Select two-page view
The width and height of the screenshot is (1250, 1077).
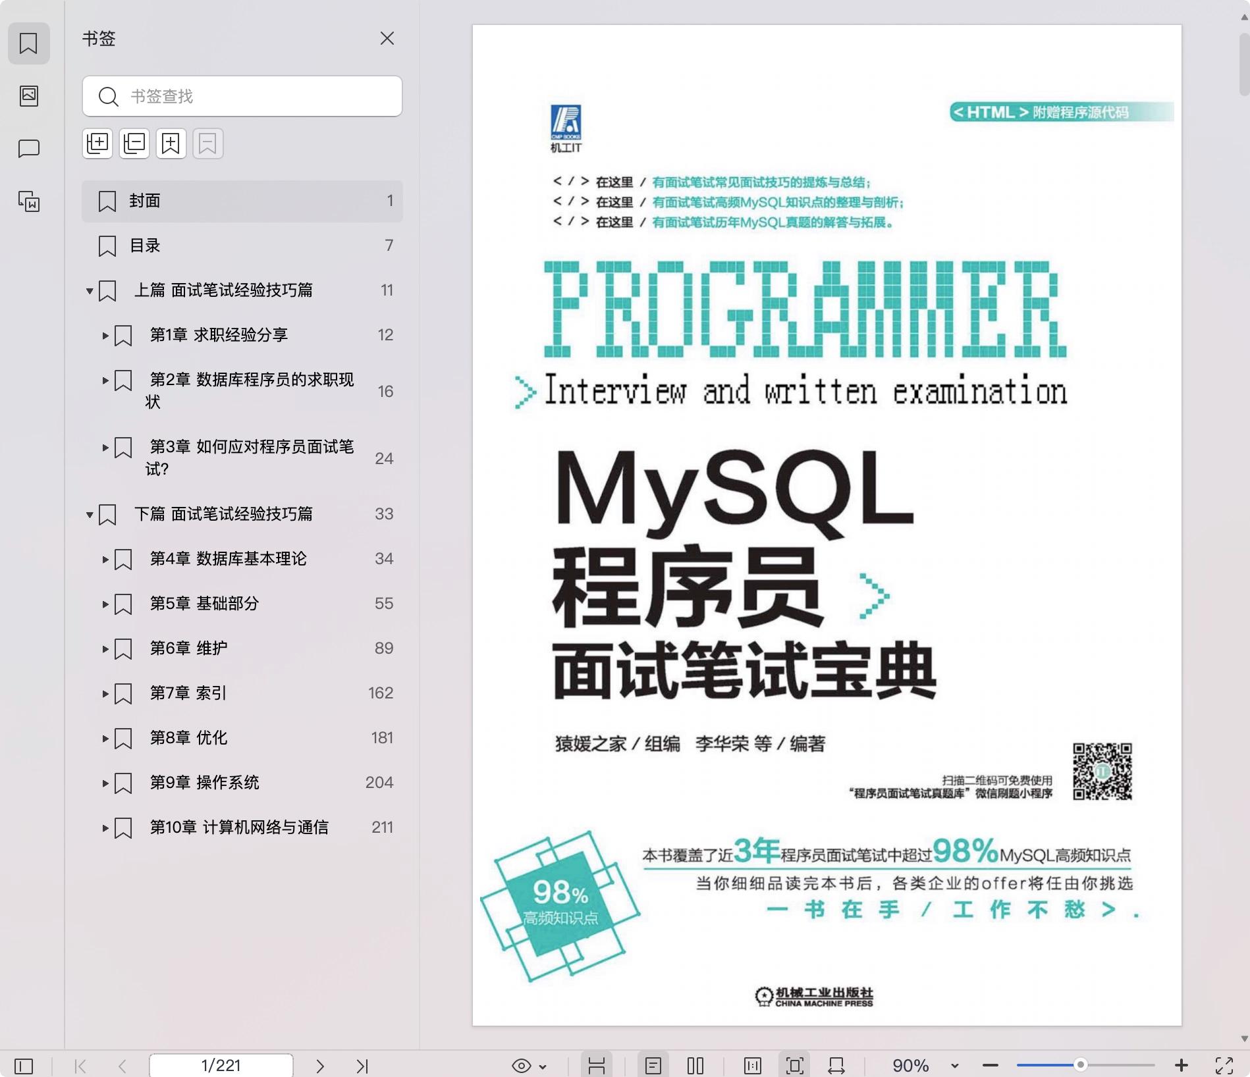click(695, 1066)
